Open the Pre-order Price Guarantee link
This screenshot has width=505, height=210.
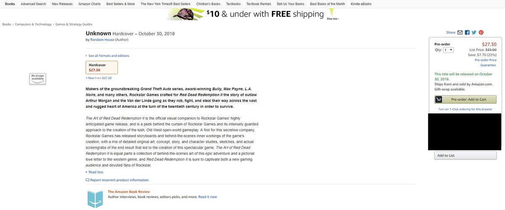click(485, 62)
